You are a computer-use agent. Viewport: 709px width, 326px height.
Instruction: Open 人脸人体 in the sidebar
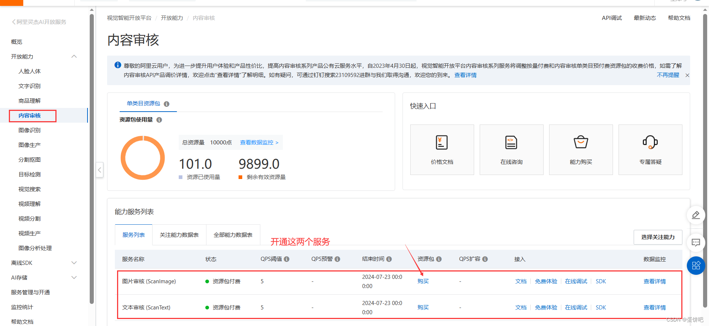(x=30, y=71)
